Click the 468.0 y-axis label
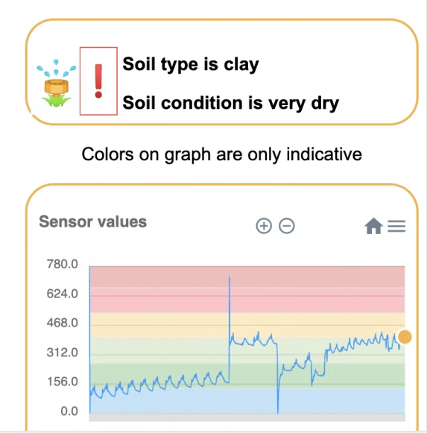Screen dimensions: 427x433 [63, 323]
